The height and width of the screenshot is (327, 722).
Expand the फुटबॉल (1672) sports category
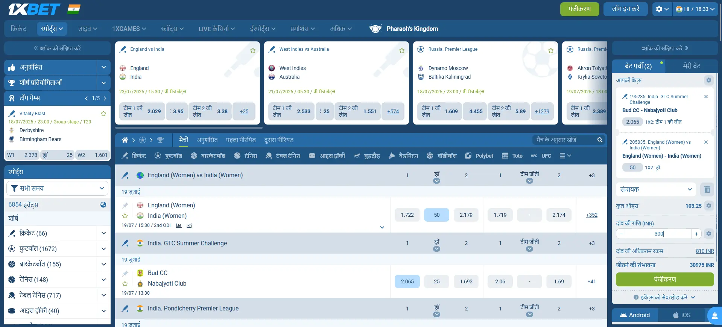pyautogui.click(x=103, y=249)
